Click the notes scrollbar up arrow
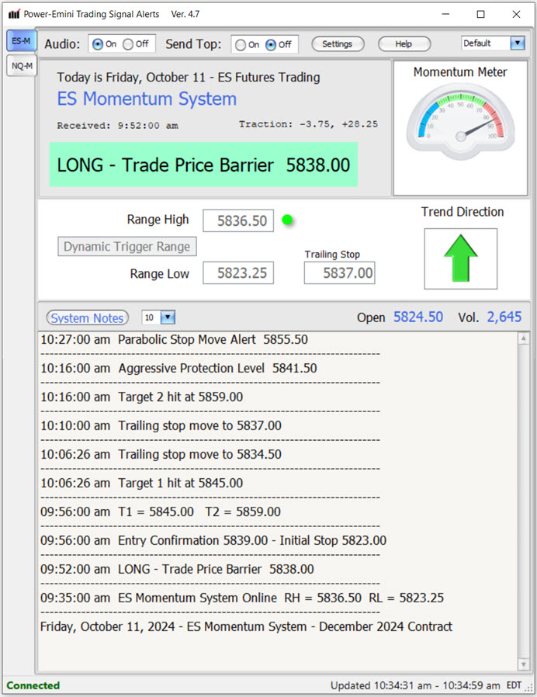The height and width of the screenshot is (697, 537). (x=524, y=338)
